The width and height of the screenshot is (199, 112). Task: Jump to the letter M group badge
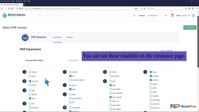(65, 108)
